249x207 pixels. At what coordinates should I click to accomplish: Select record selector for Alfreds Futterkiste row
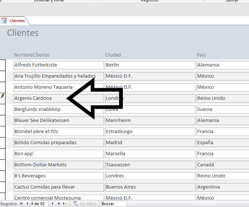(x=3, y=65)
